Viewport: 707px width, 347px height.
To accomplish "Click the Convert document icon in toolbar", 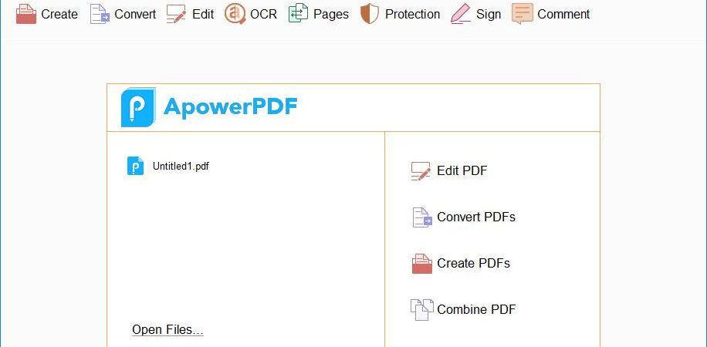I will tap(100, 14).
